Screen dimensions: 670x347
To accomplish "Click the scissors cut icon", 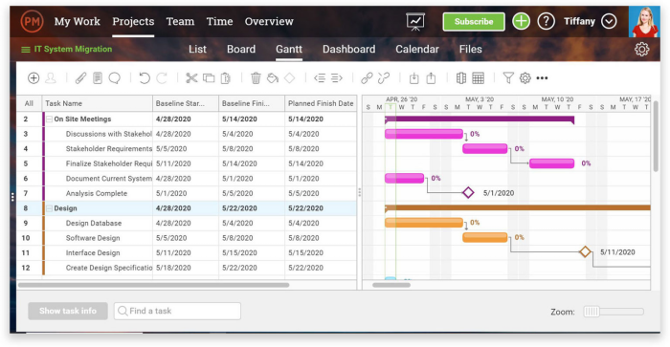I will (191, 78).
